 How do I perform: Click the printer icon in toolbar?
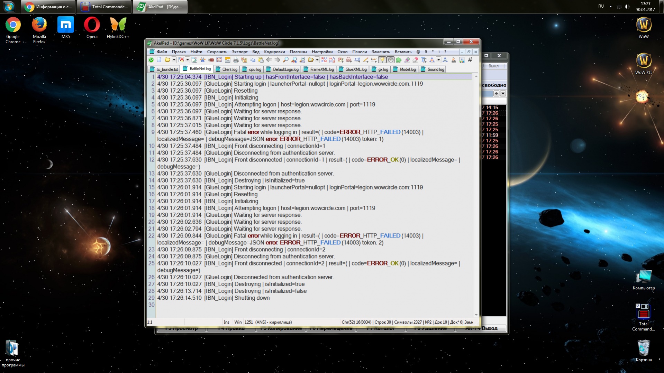point(236,60)
